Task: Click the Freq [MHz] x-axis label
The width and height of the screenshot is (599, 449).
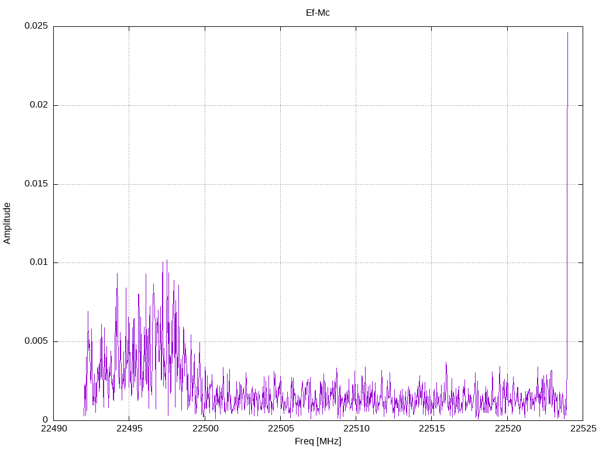Action: pyautogui.click(x=318, y=441)
